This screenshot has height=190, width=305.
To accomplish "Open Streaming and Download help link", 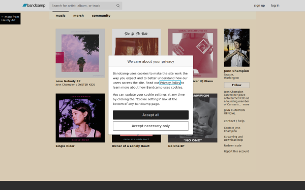I will coord(233,138).
